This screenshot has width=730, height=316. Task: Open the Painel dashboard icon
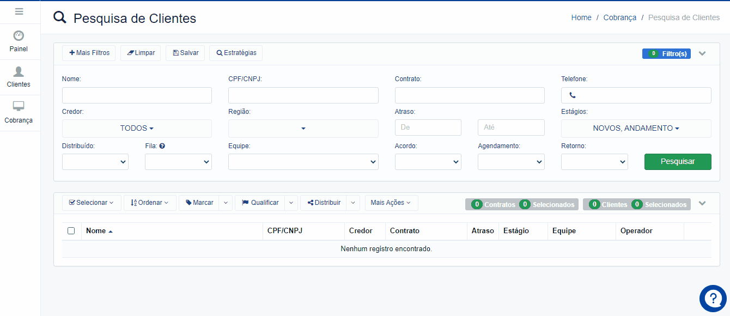coord(19,36)
